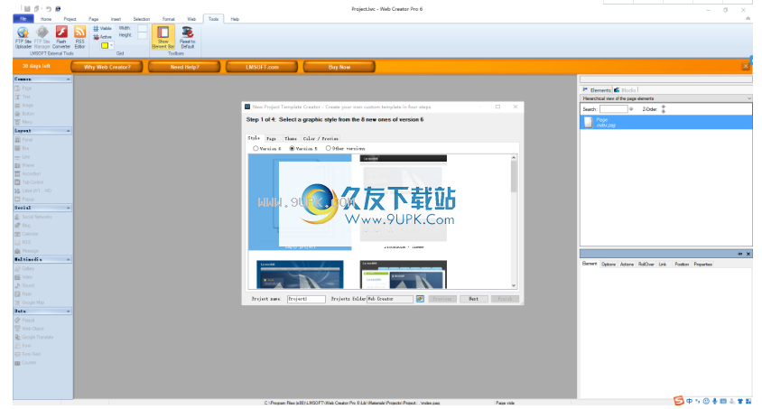Click the template list vertical scrollbar

514,221
